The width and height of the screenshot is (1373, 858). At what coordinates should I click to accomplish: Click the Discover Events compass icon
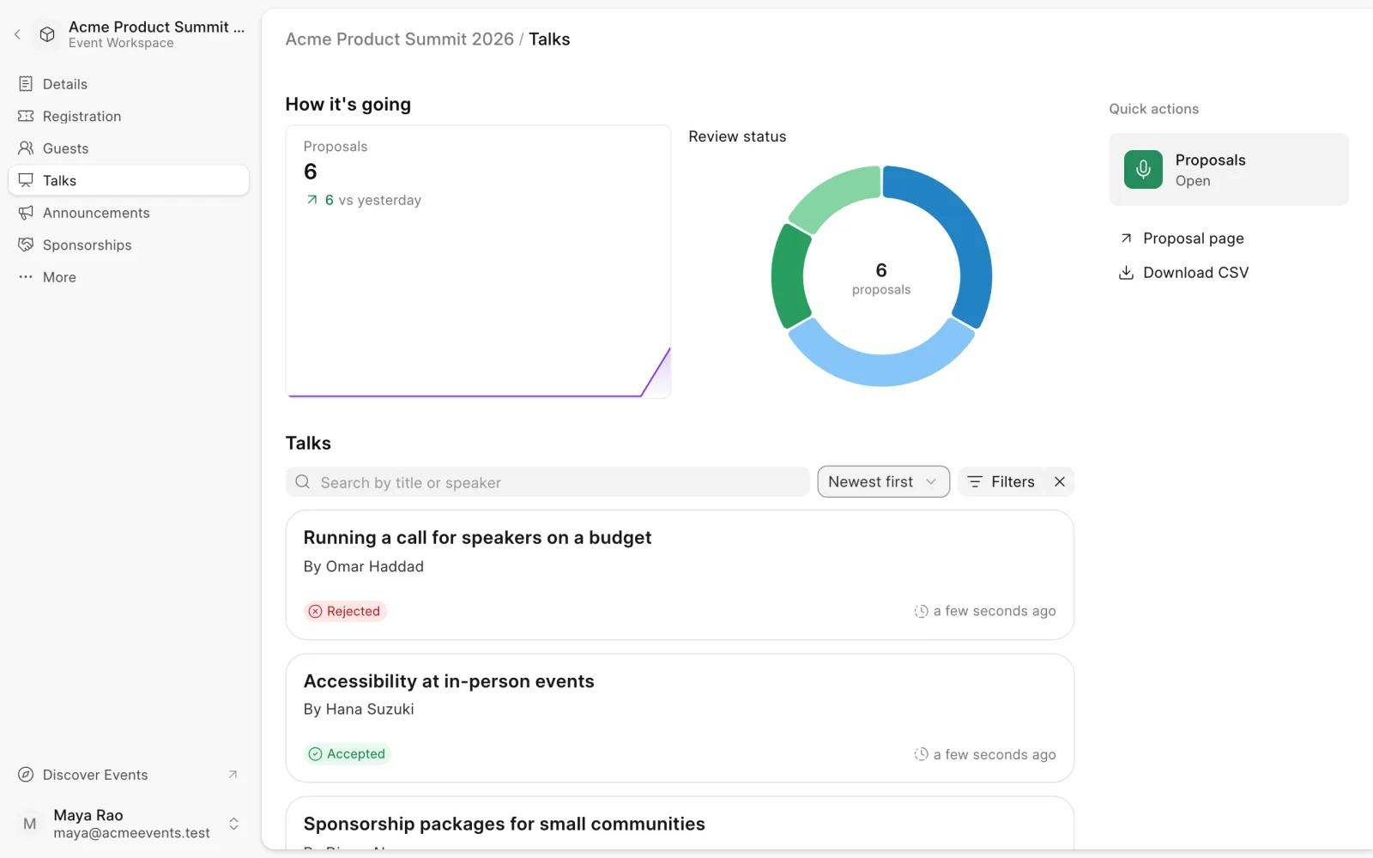click(x=26, y=775)
